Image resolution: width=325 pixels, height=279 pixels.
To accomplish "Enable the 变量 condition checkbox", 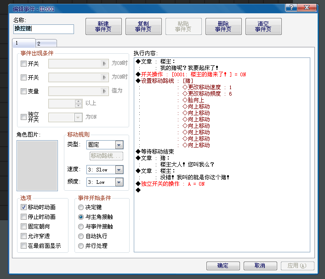I will (x=23, y=91).
